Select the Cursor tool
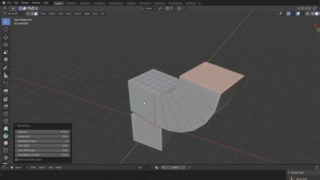The height and width of the screenshot is (180, 320). [6, 29]
